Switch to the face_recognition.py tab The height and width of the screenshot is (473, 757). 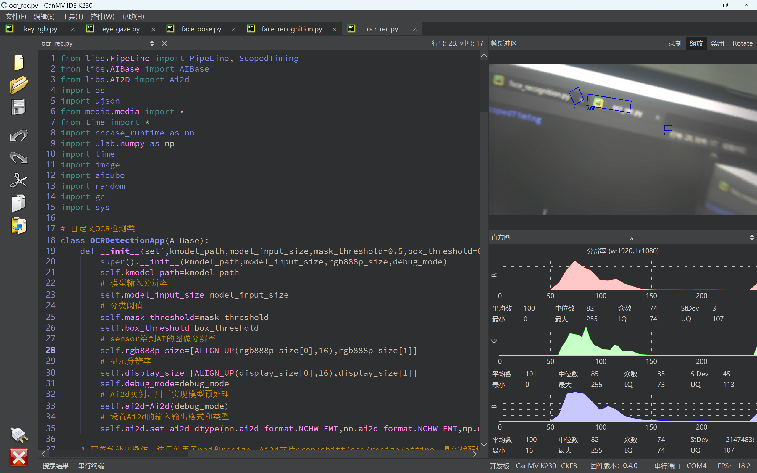click(x=292, y=29)
